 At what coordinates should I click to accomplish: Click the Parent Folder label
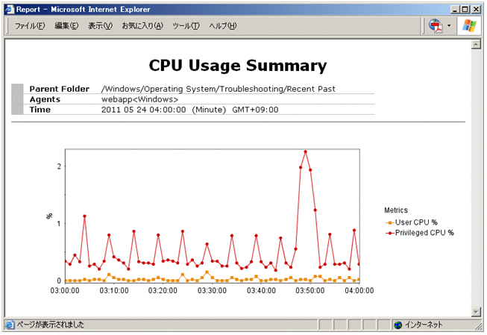coord(60,89)
